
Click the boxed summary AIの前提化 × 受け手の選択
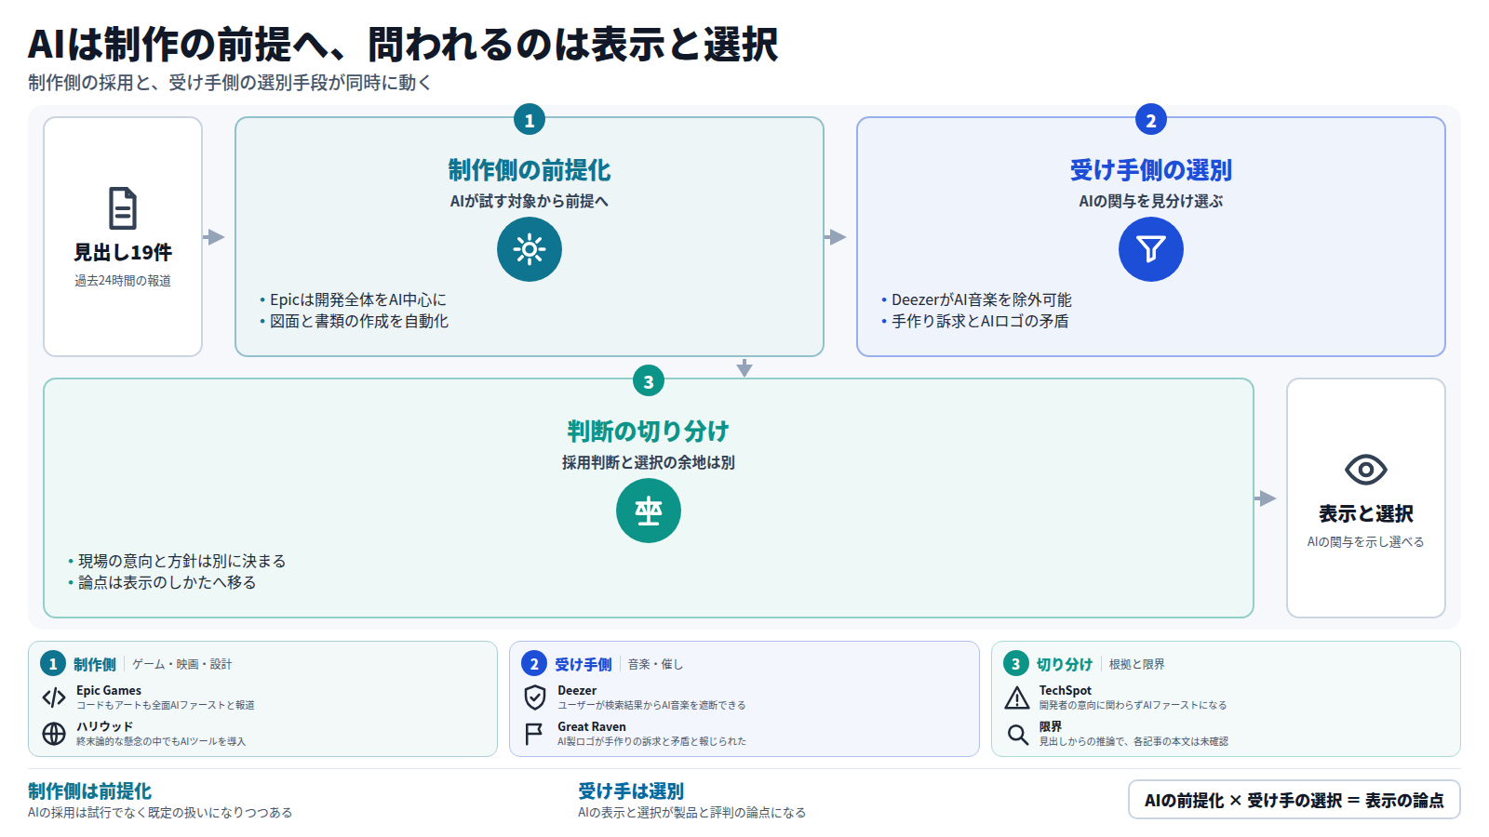point(1294,800)
